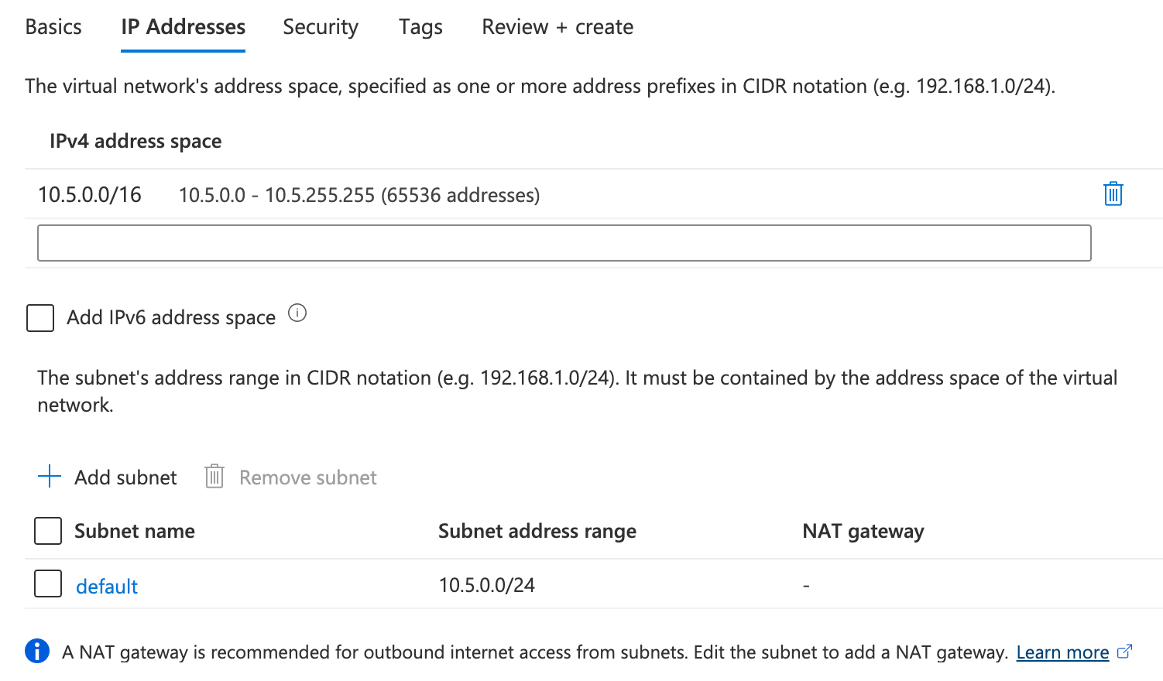Check the select-all checkbox in subnet header
Image resolution: width=1163 pixels, height=681 pixels.
click(x=47, y=531)
